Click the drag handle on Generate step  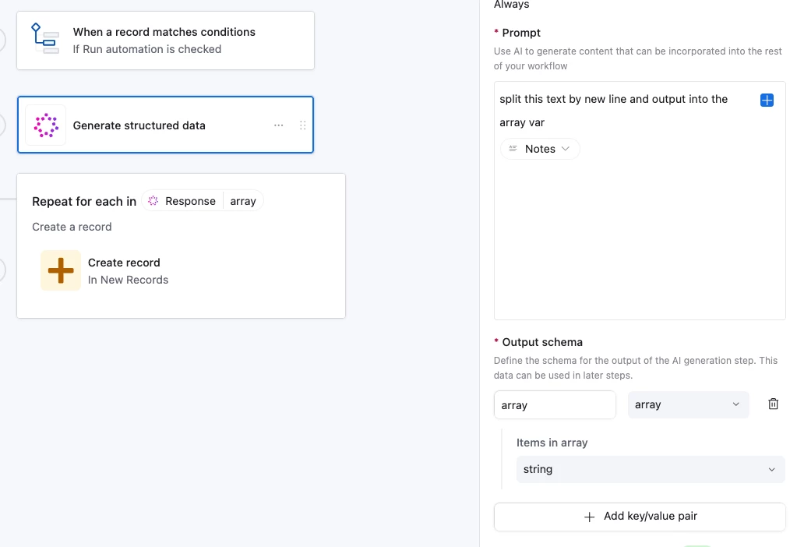pyautogui.click(x=302, y=125)
